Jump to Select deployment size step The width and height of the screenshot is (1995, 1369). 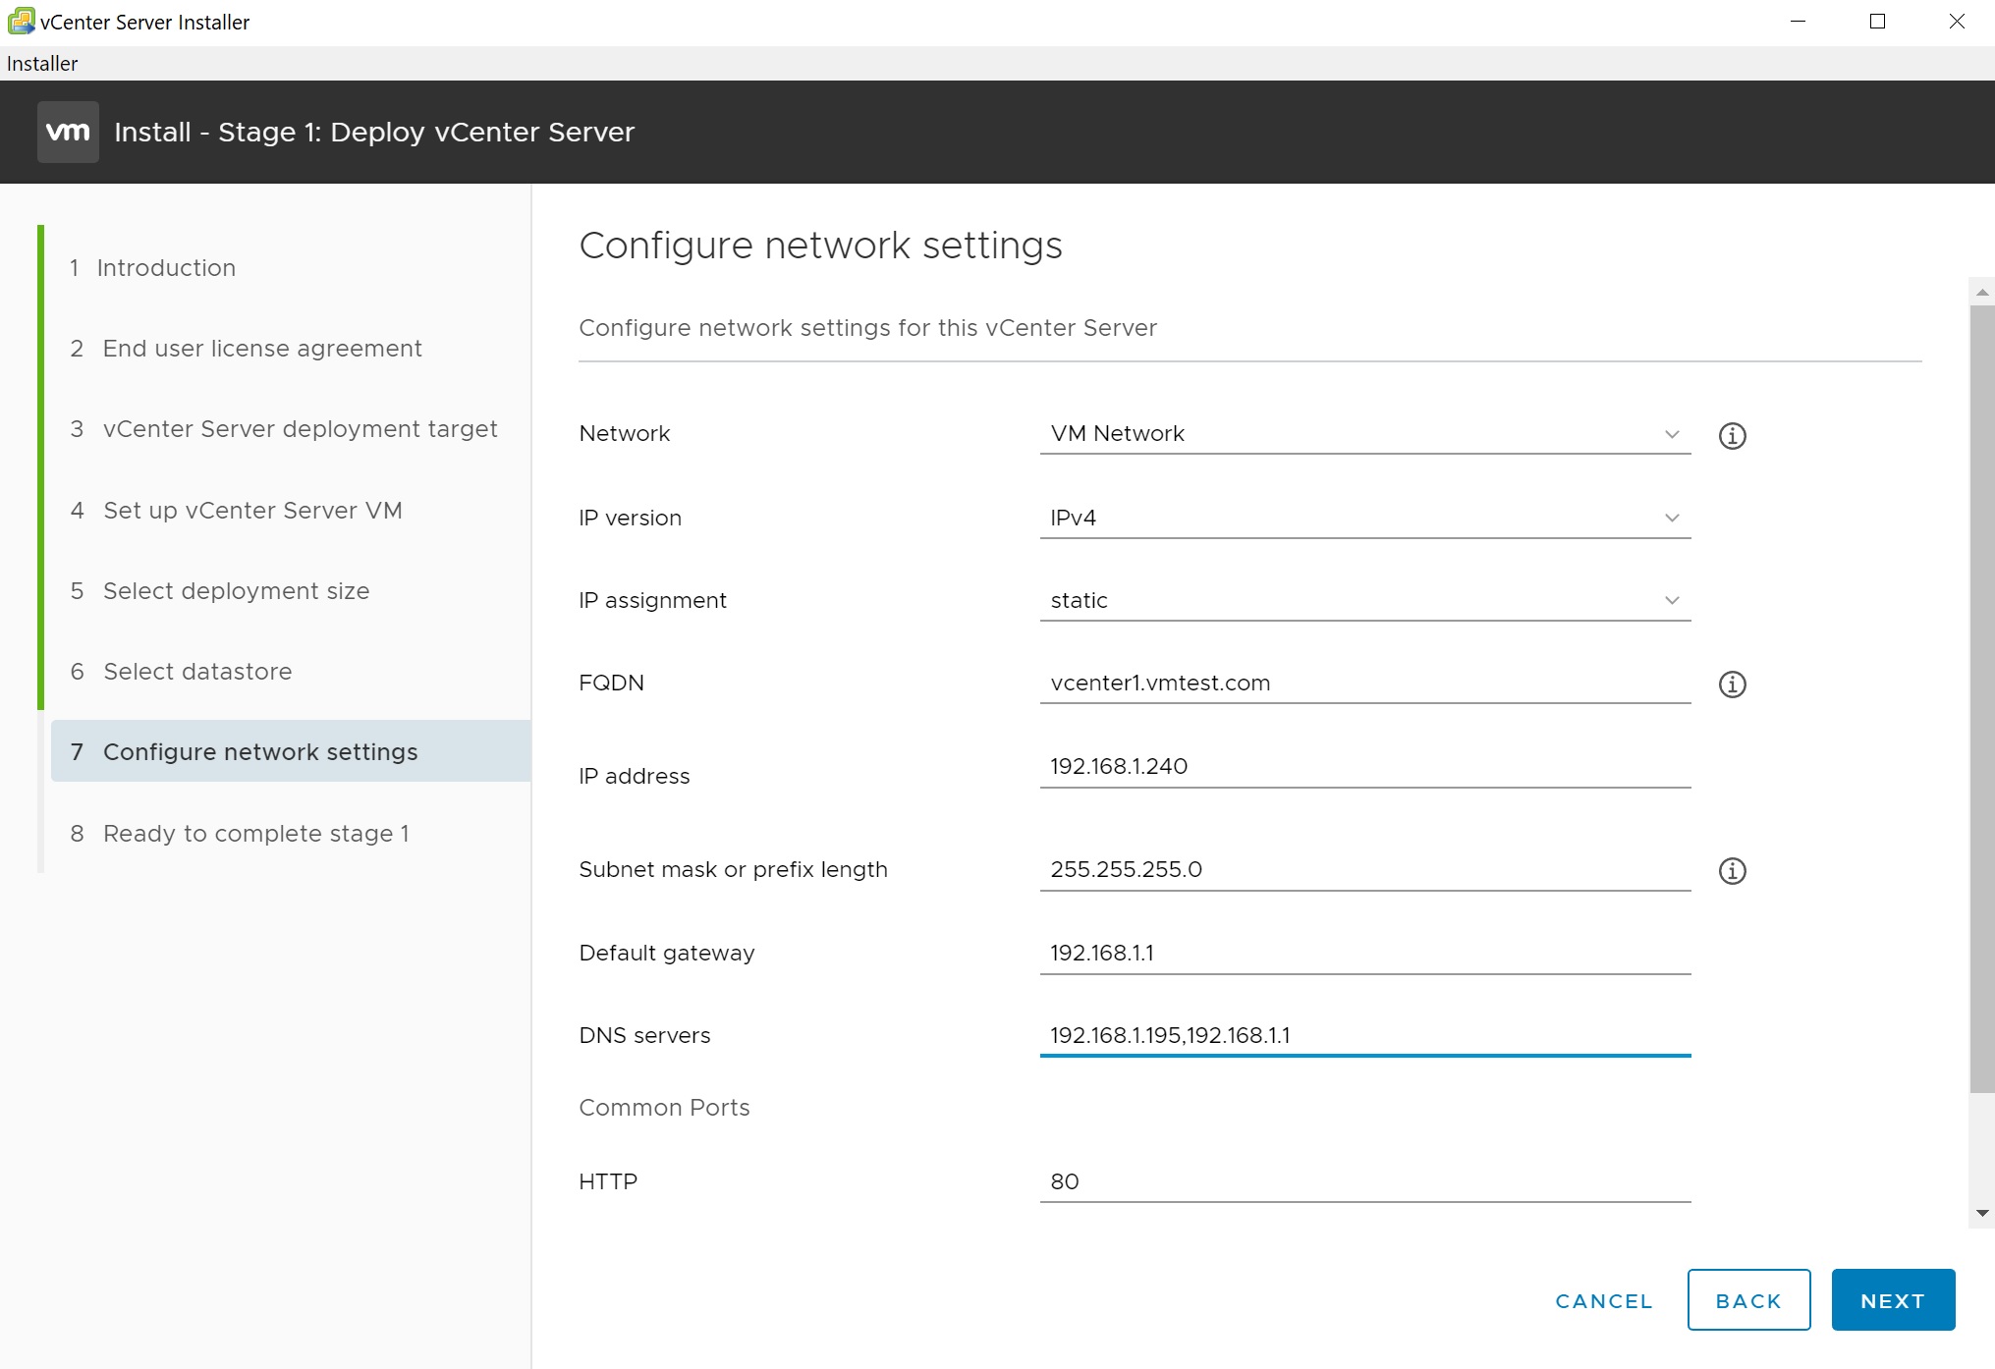click(x=236, y=590)
